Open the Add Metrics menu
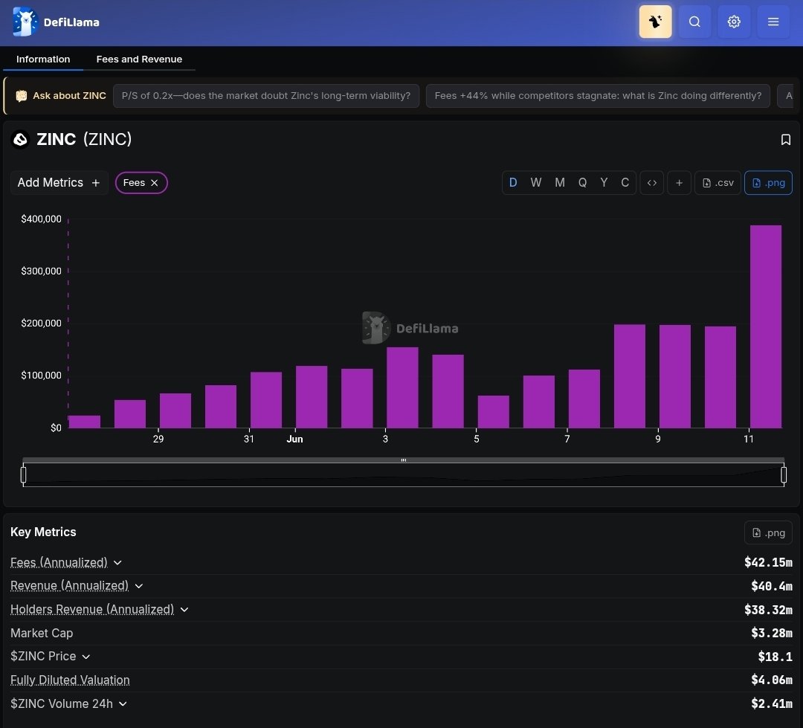The width and height of the screenshot is (803, 728). pyautogui.click(x=59, y=183)
